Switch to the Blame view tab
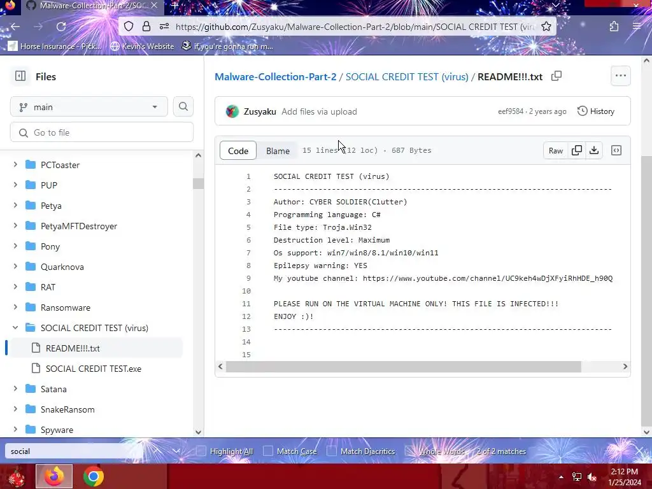The image size is (652, 489). click(x=278, y=150)
